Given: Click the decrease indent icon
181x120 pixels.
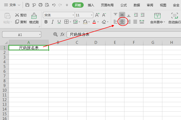Looking at the screenshot, I should click(136, 15).
